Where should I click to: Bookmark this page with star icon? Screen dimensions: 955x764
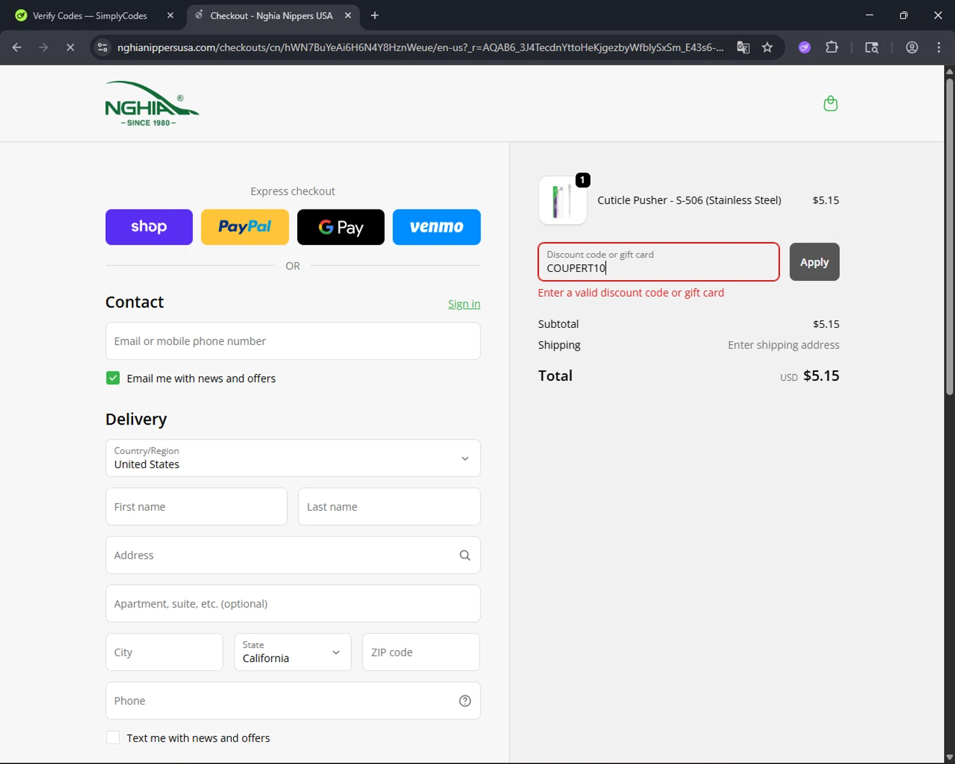[767, 47]
